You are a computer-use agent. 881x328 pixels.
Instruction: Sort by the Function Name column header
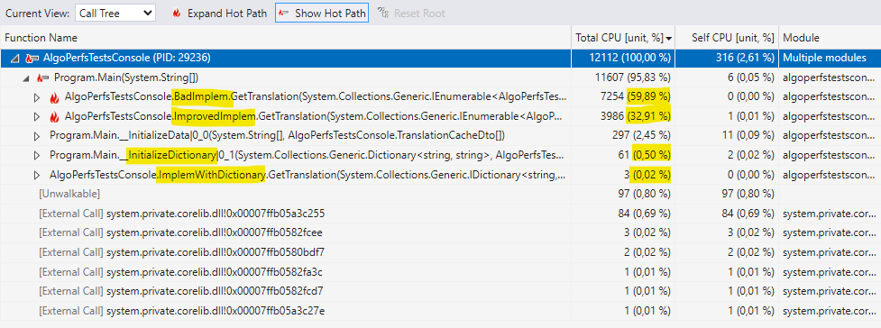click(x=286, y=38)
